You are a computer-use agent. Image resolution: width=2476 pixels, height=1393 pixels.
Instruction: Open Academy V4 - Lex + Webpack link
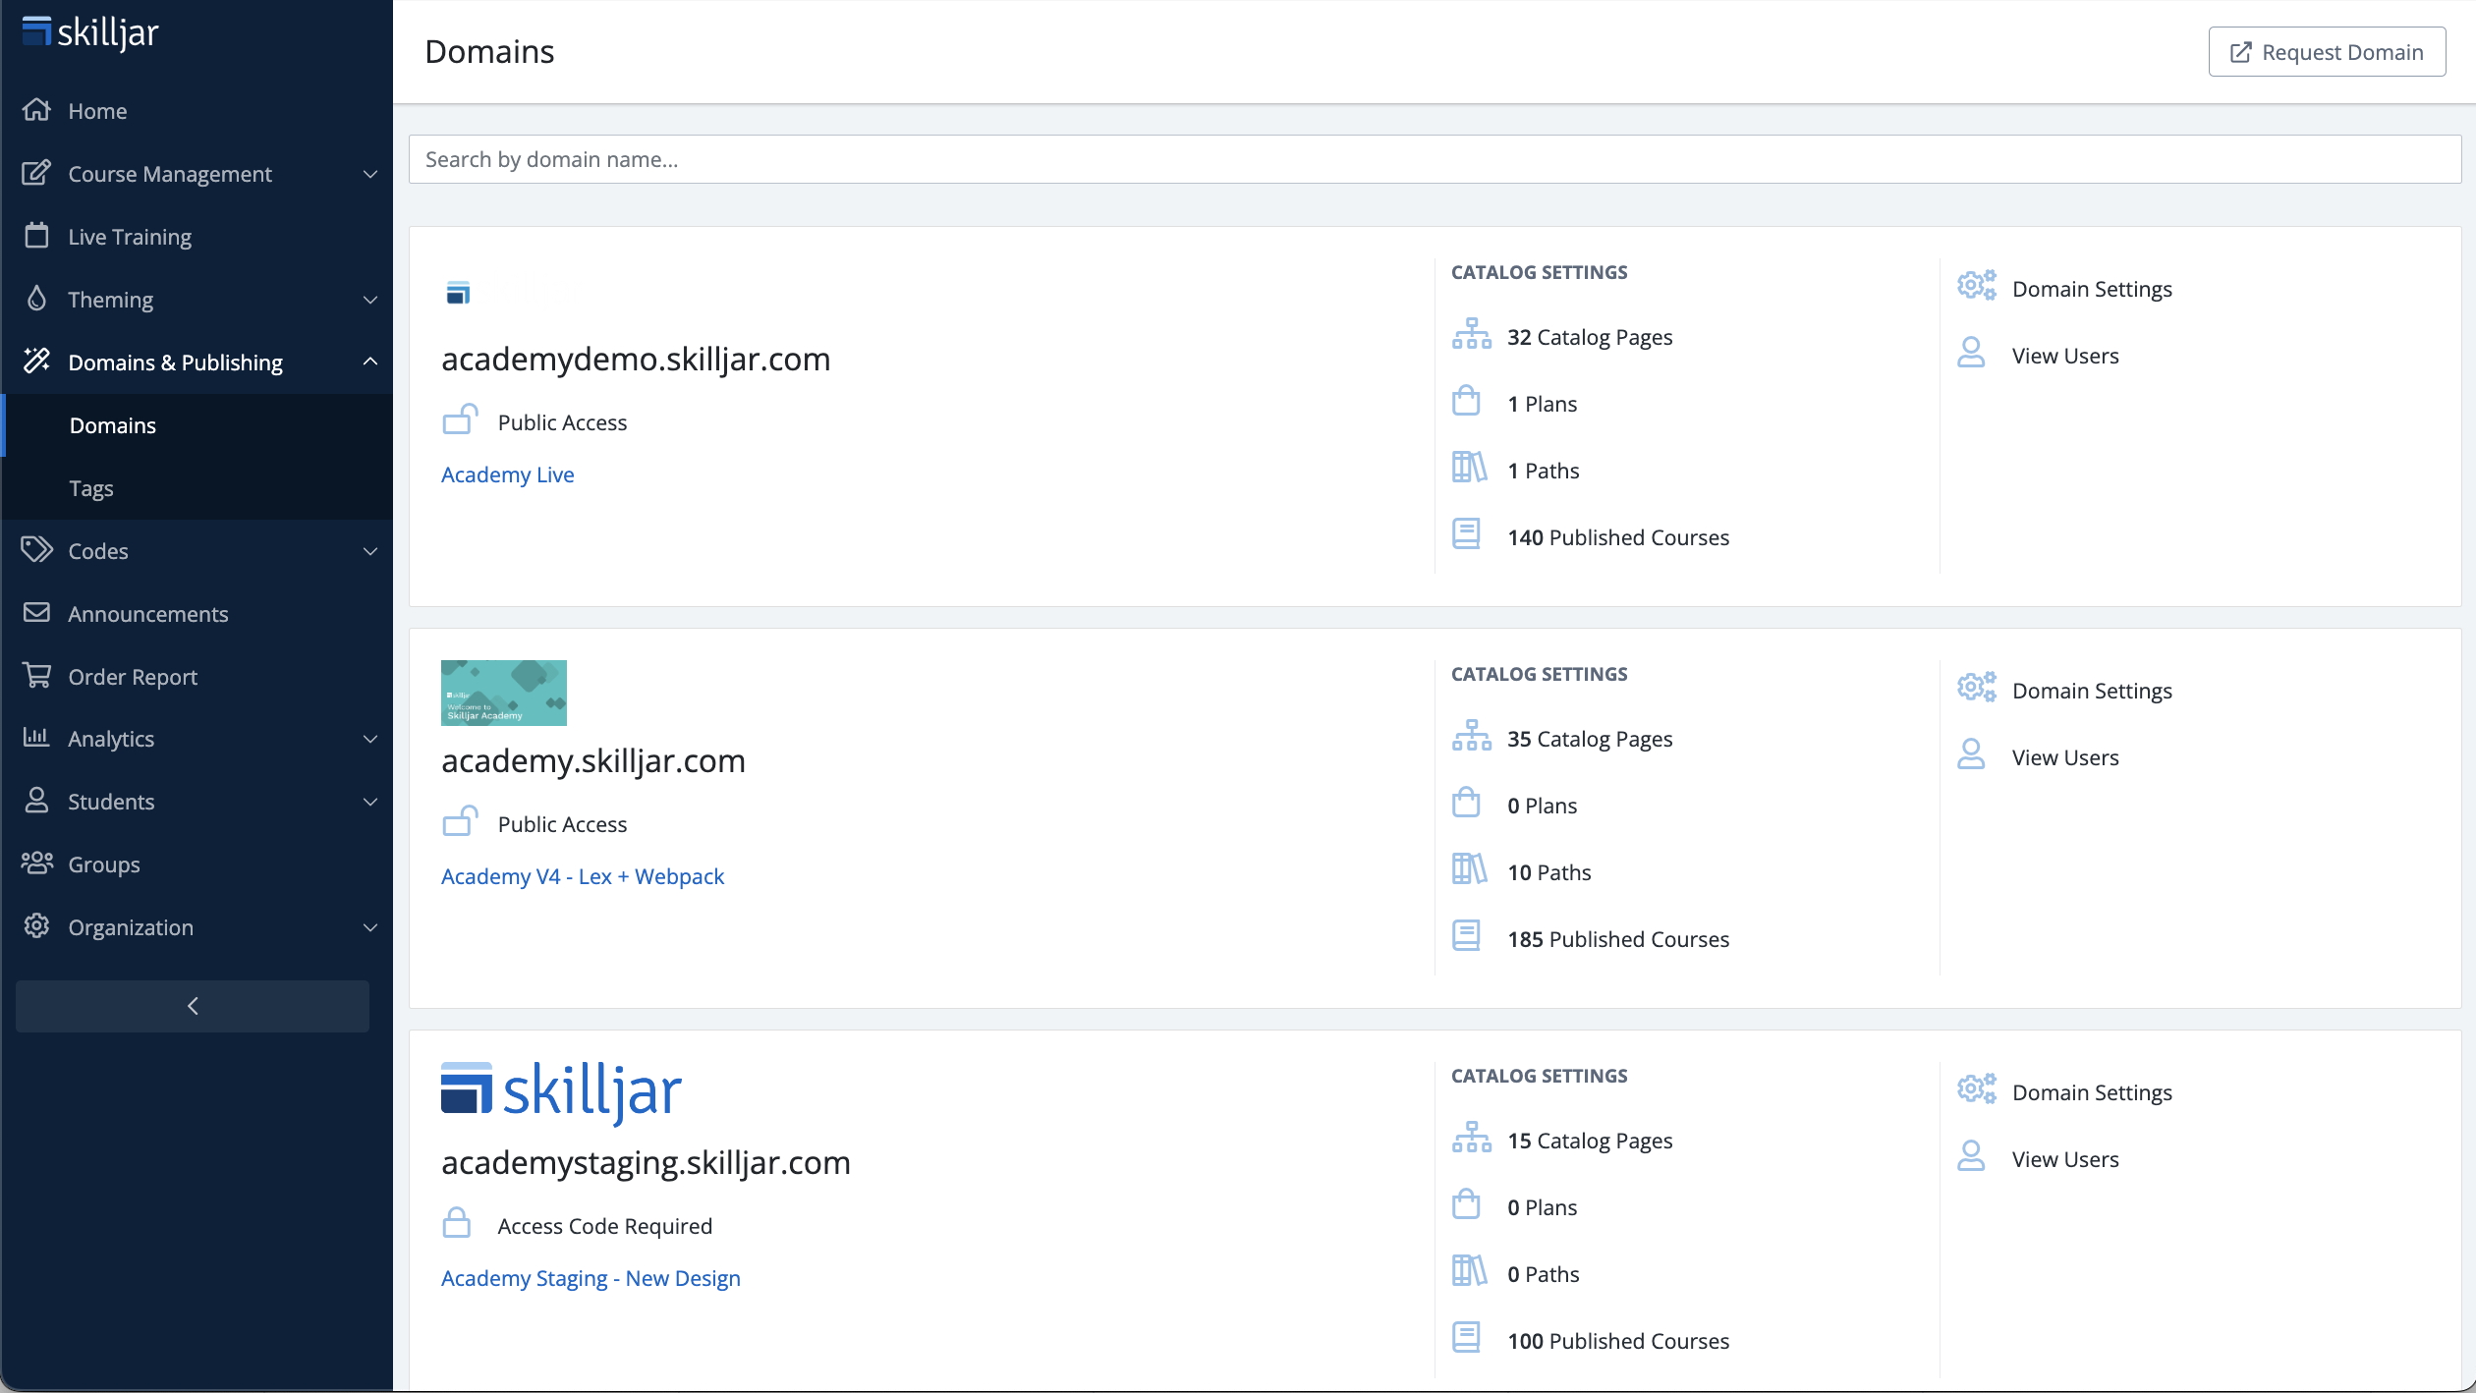pos(583,876)
